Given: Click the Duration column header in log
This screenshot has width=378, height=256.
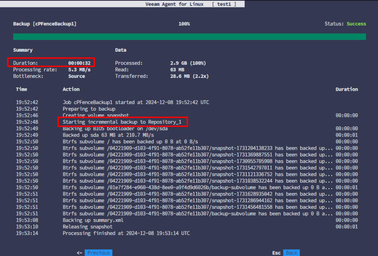Looking at the screenshot, I should pos(346,89).
